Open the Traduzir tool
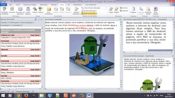 click(35, 10)
